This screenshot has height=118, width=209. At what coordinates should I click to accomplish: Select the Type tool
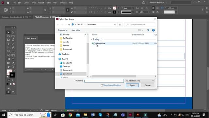coord(8,44)
